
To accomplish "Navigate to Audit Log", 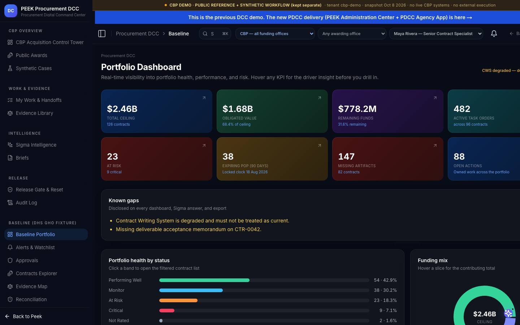I will 46,203.
